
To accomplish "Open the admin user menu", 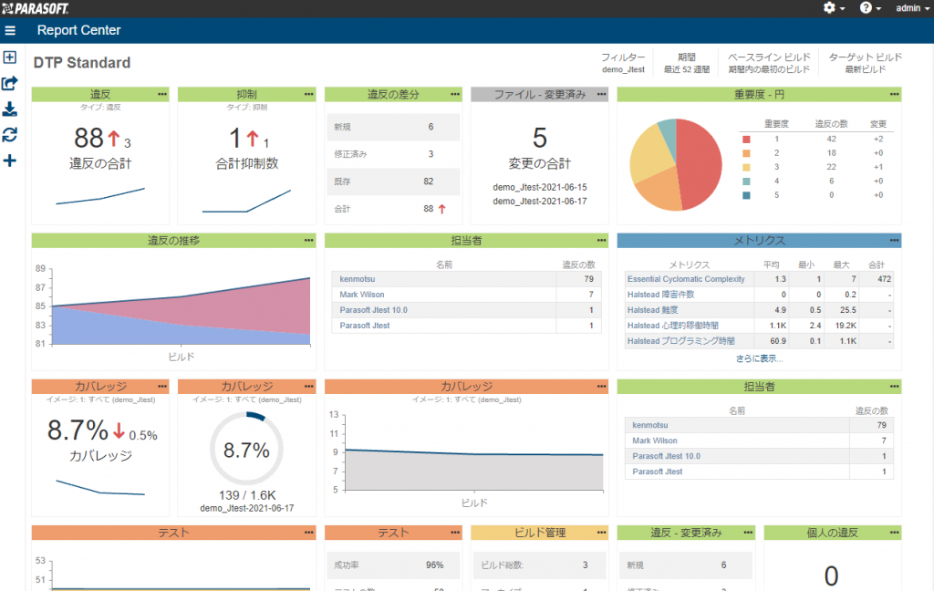I will pyautogui.click(x=912, y=7).
